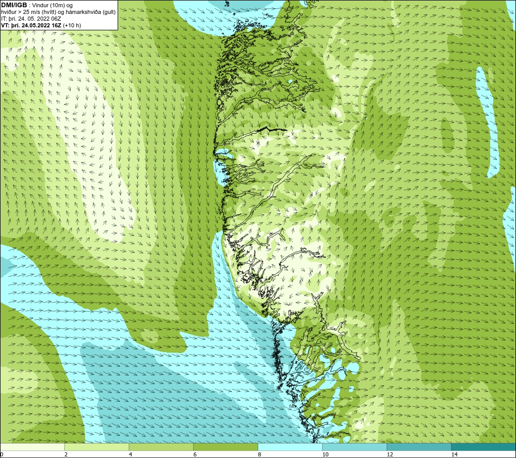Click the 8–10 m/s light cyan swatch
This screenshot has height=458, width=516.
coord(290,447)
